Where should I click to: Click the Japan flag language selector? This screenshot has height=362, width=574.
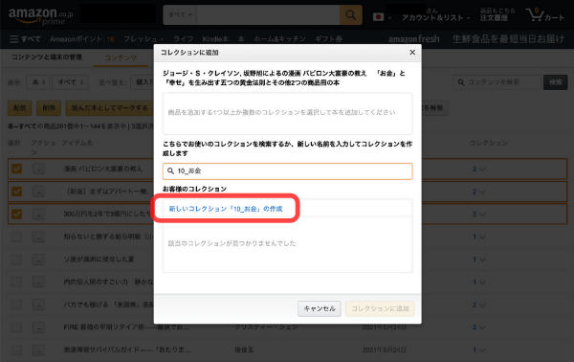coord(382,17)
